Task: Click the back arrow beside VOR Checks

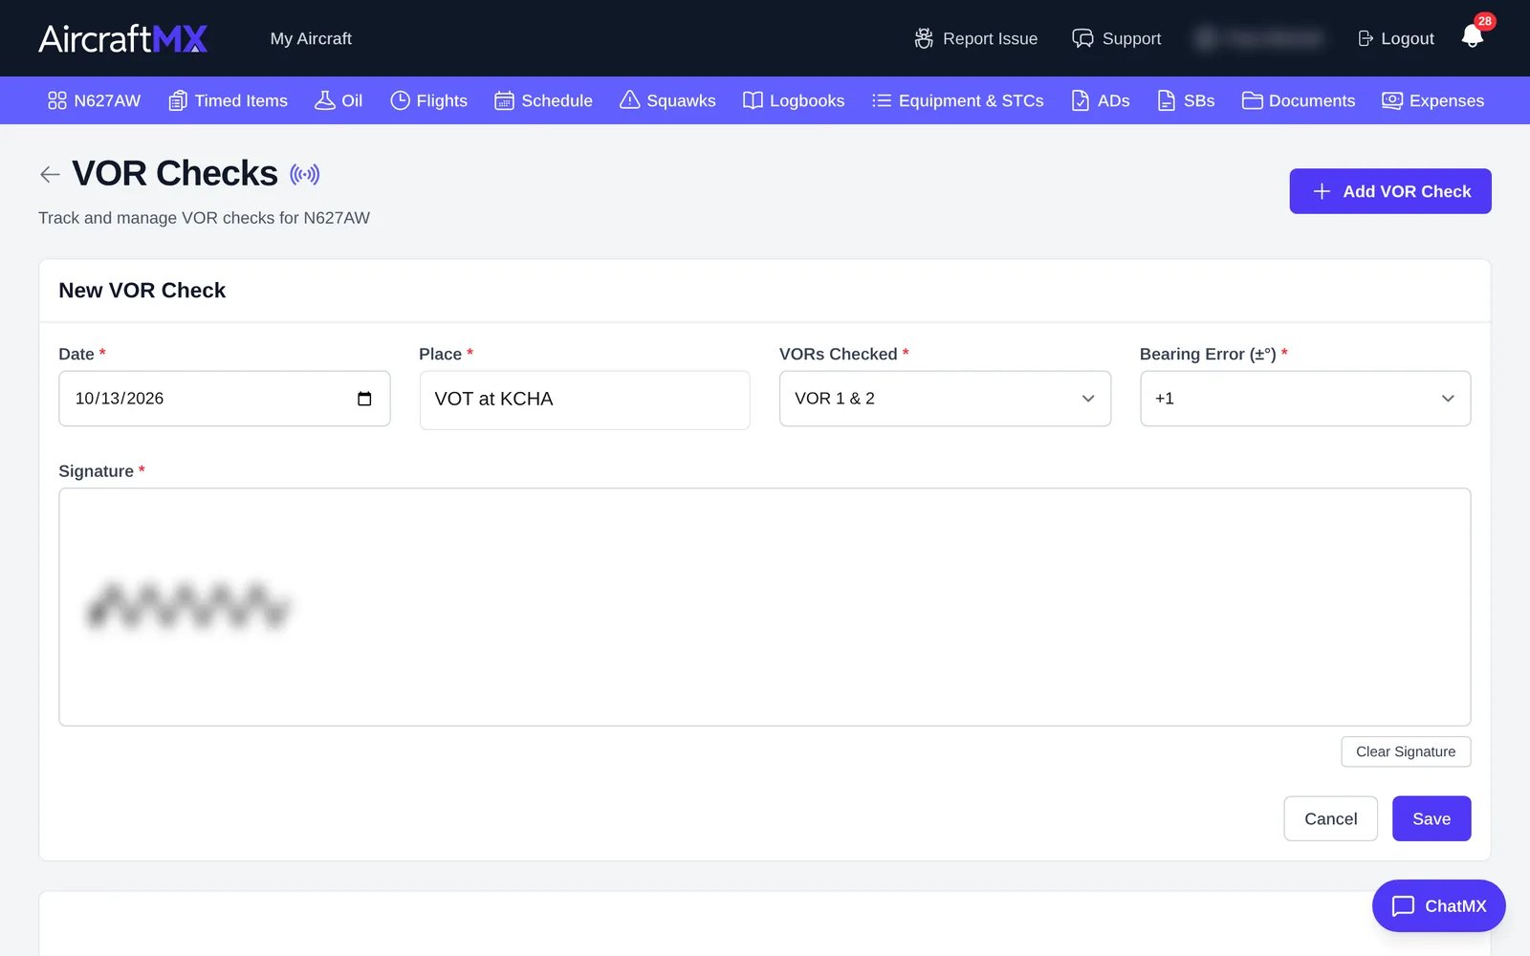Action: [x=50, y=174]
